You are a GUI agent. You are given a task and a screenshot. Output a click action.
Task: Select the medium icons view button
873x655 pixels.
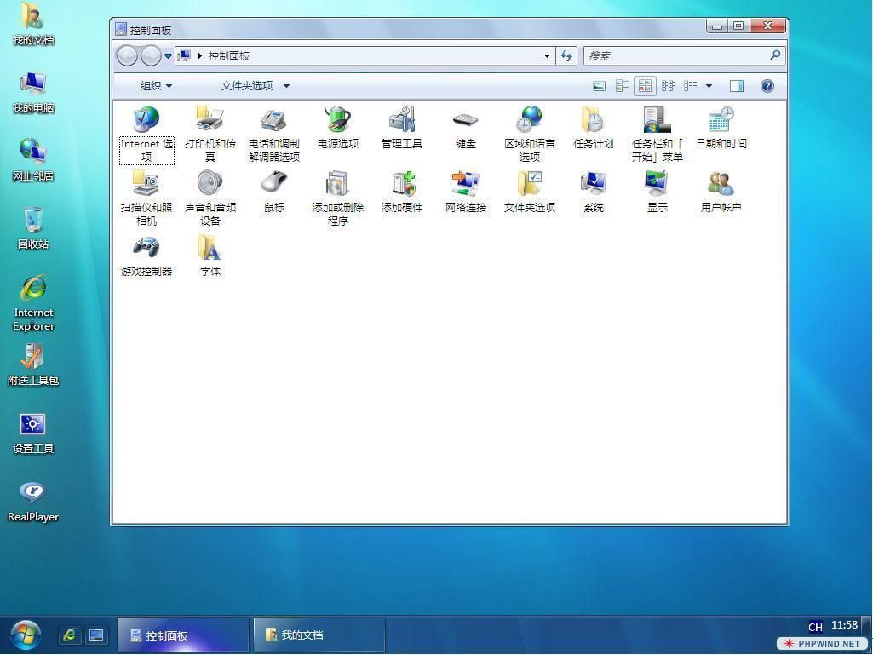click(x=645, y=86)
